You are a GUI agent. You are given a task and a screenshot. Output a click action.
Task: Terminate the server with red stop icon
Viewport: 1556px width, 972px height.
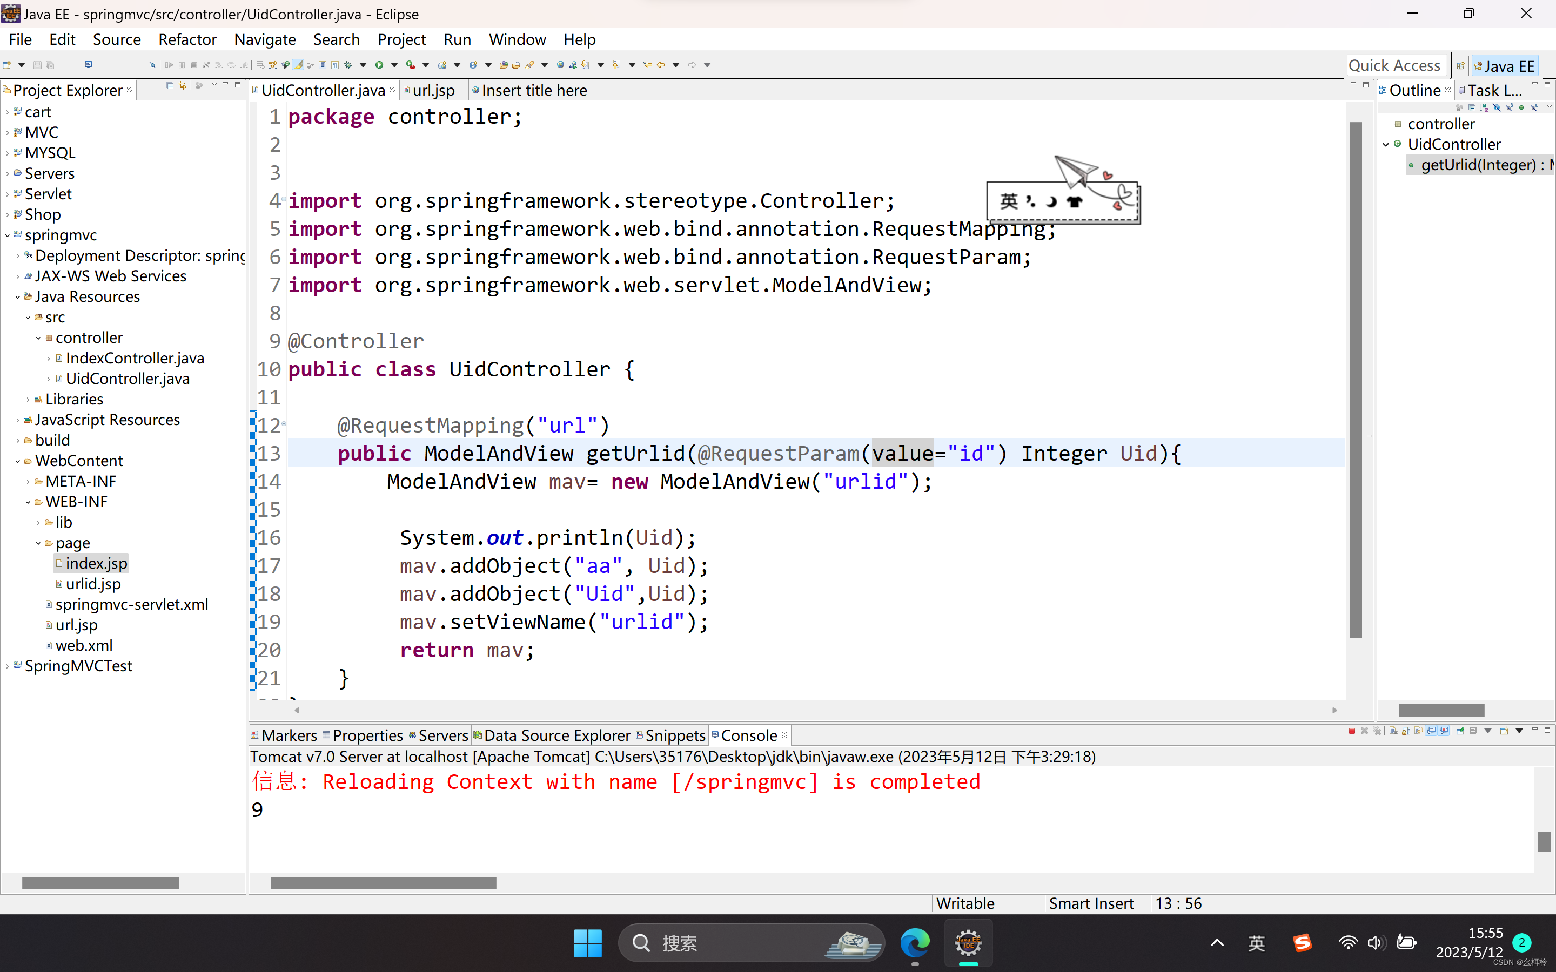click(1352, 731)
